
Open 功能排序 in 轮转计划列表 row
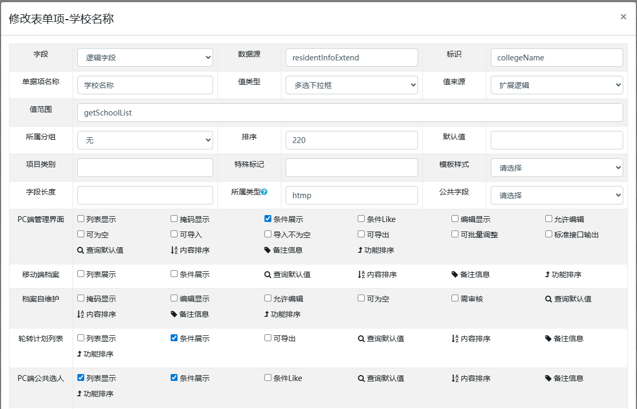(x=95, y=354)
